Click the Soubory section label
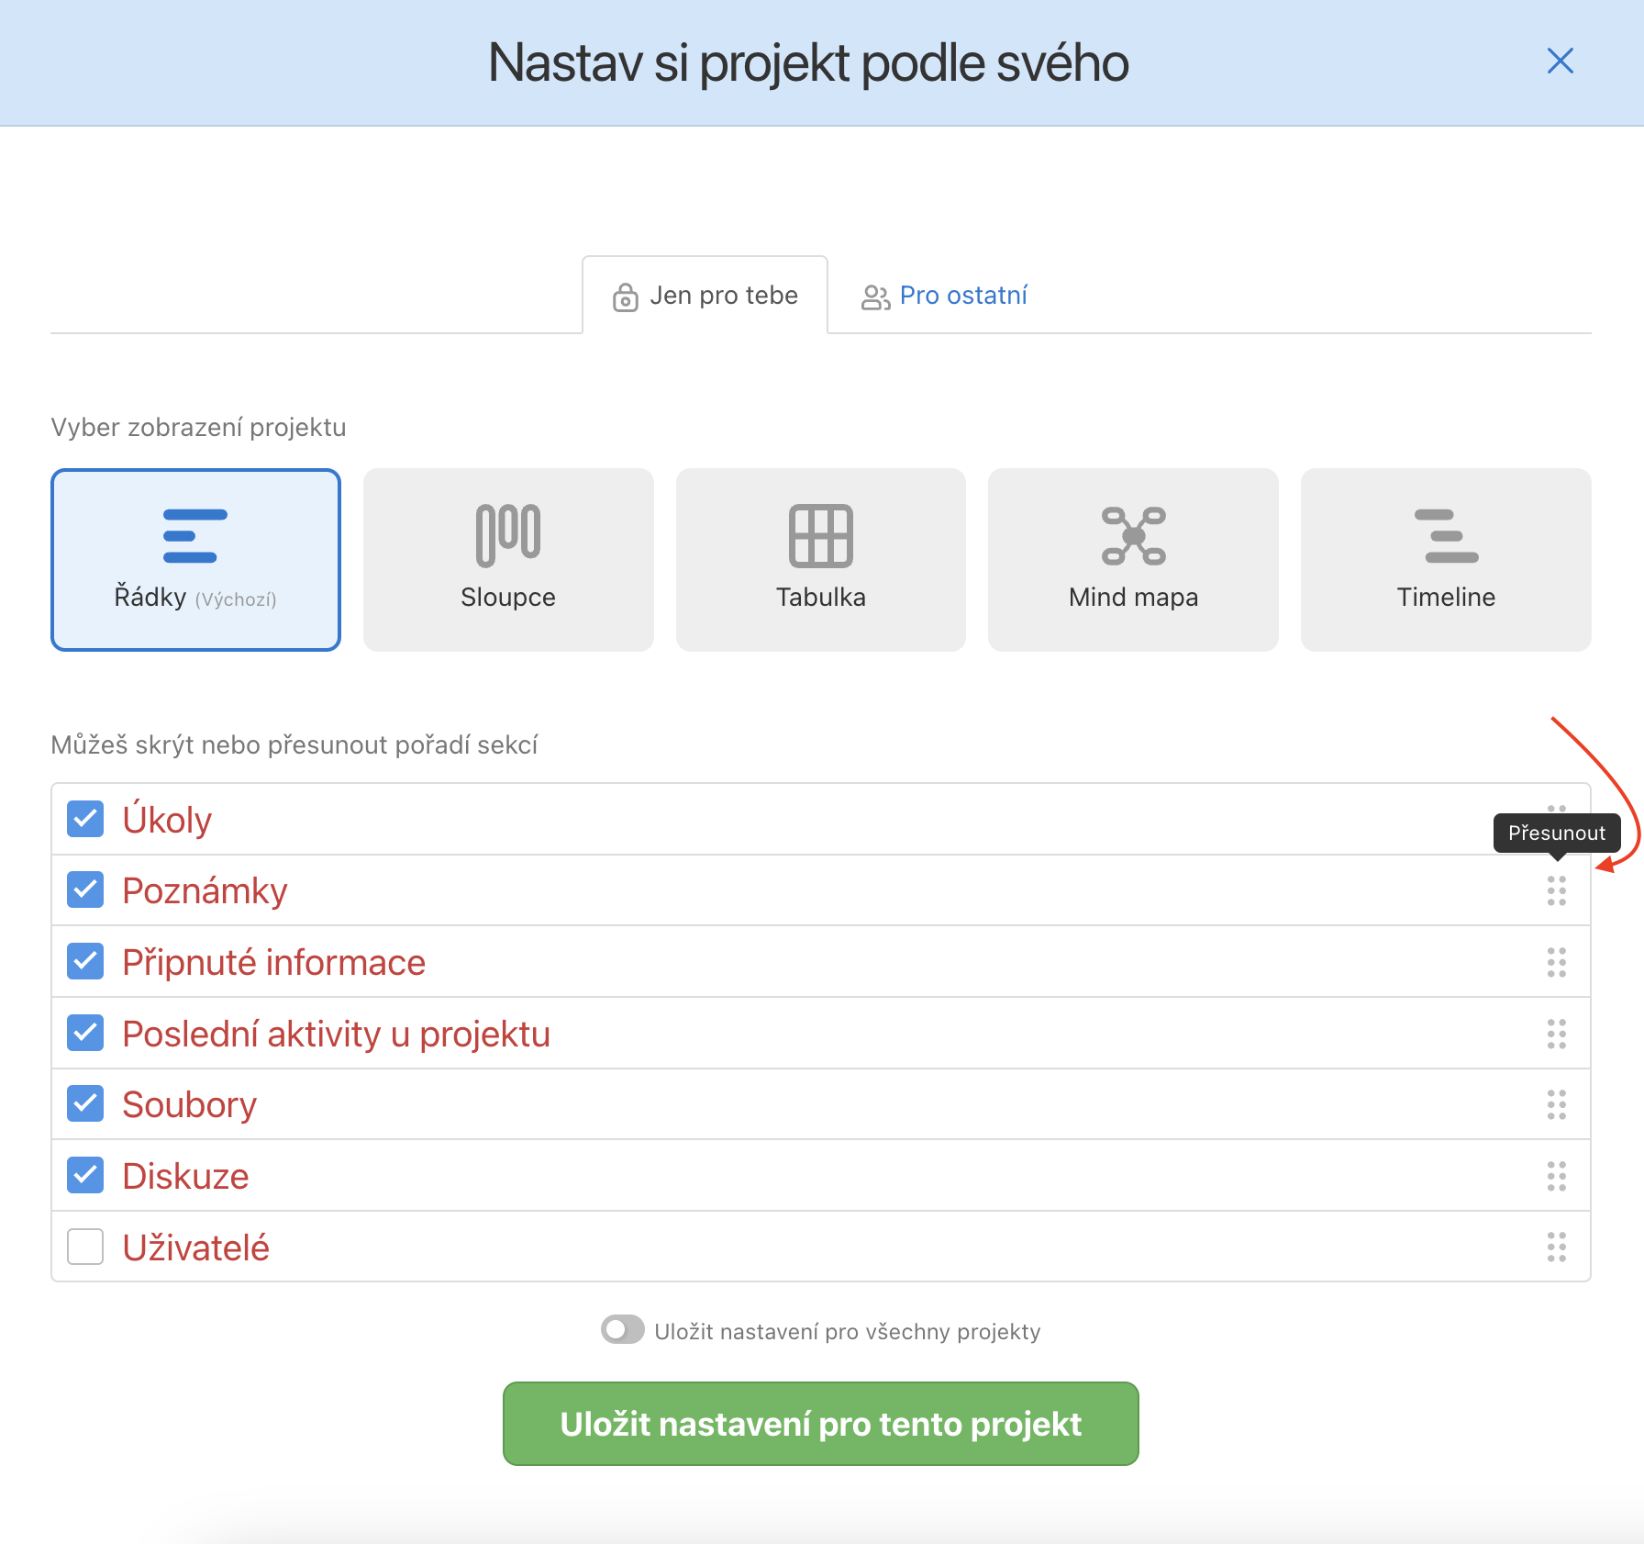Viewport: 1644px width, 1544px height. click(189, 1105)
